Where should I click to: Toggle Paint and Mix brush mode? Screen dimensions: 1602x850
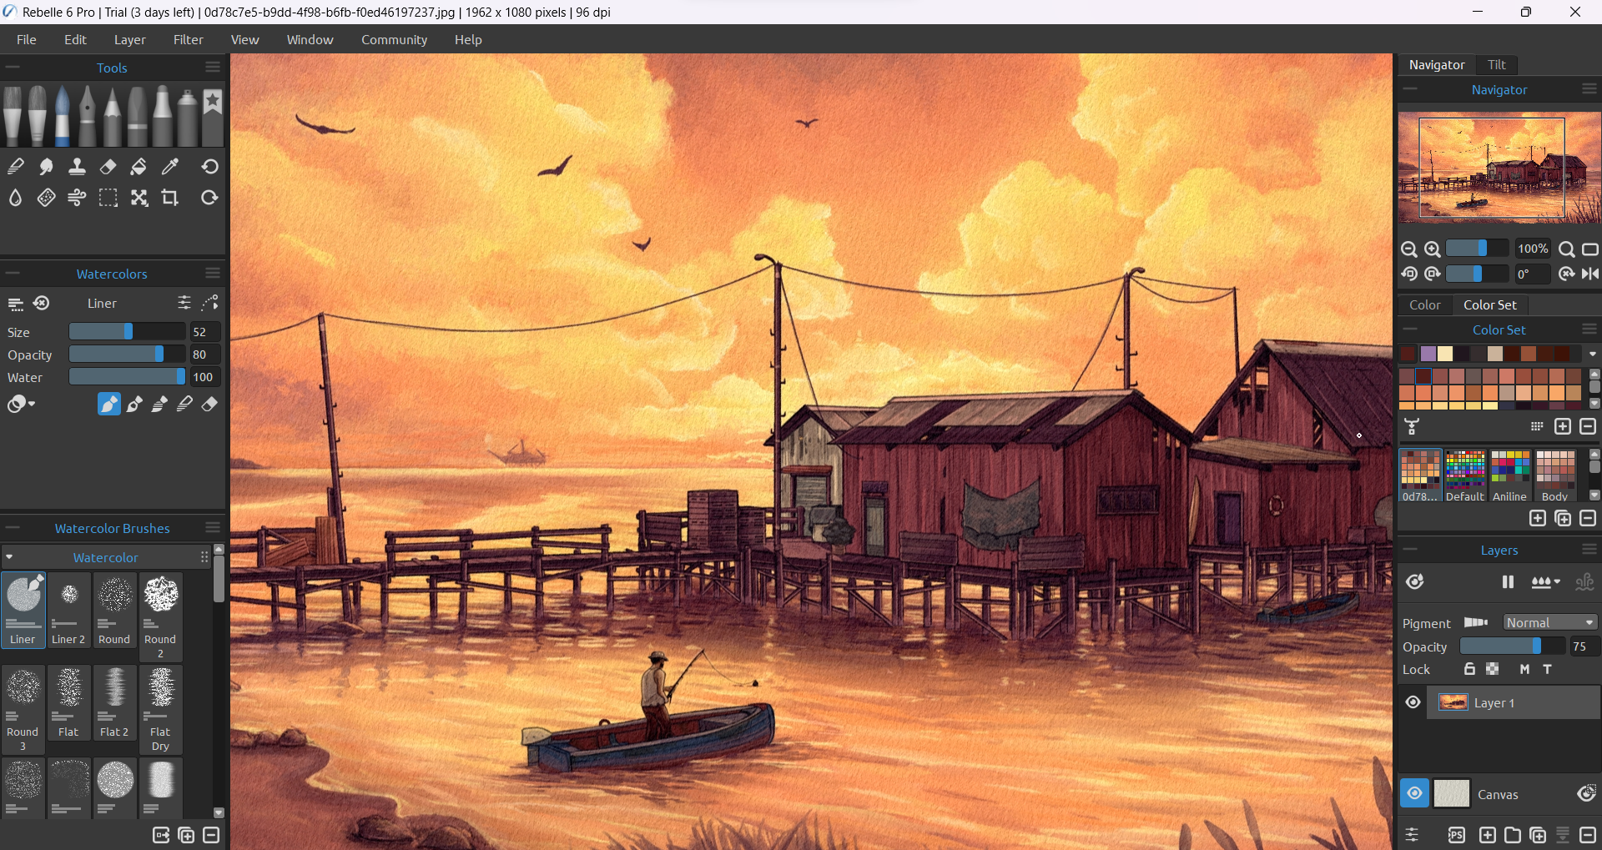click(x=134, y=405)
